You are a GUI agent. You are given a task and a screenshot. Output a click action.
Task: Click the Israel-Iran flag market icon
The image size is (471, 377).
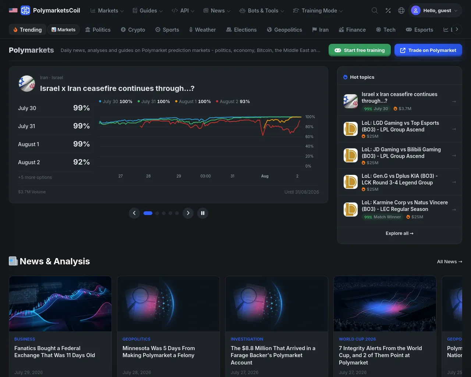27,84
